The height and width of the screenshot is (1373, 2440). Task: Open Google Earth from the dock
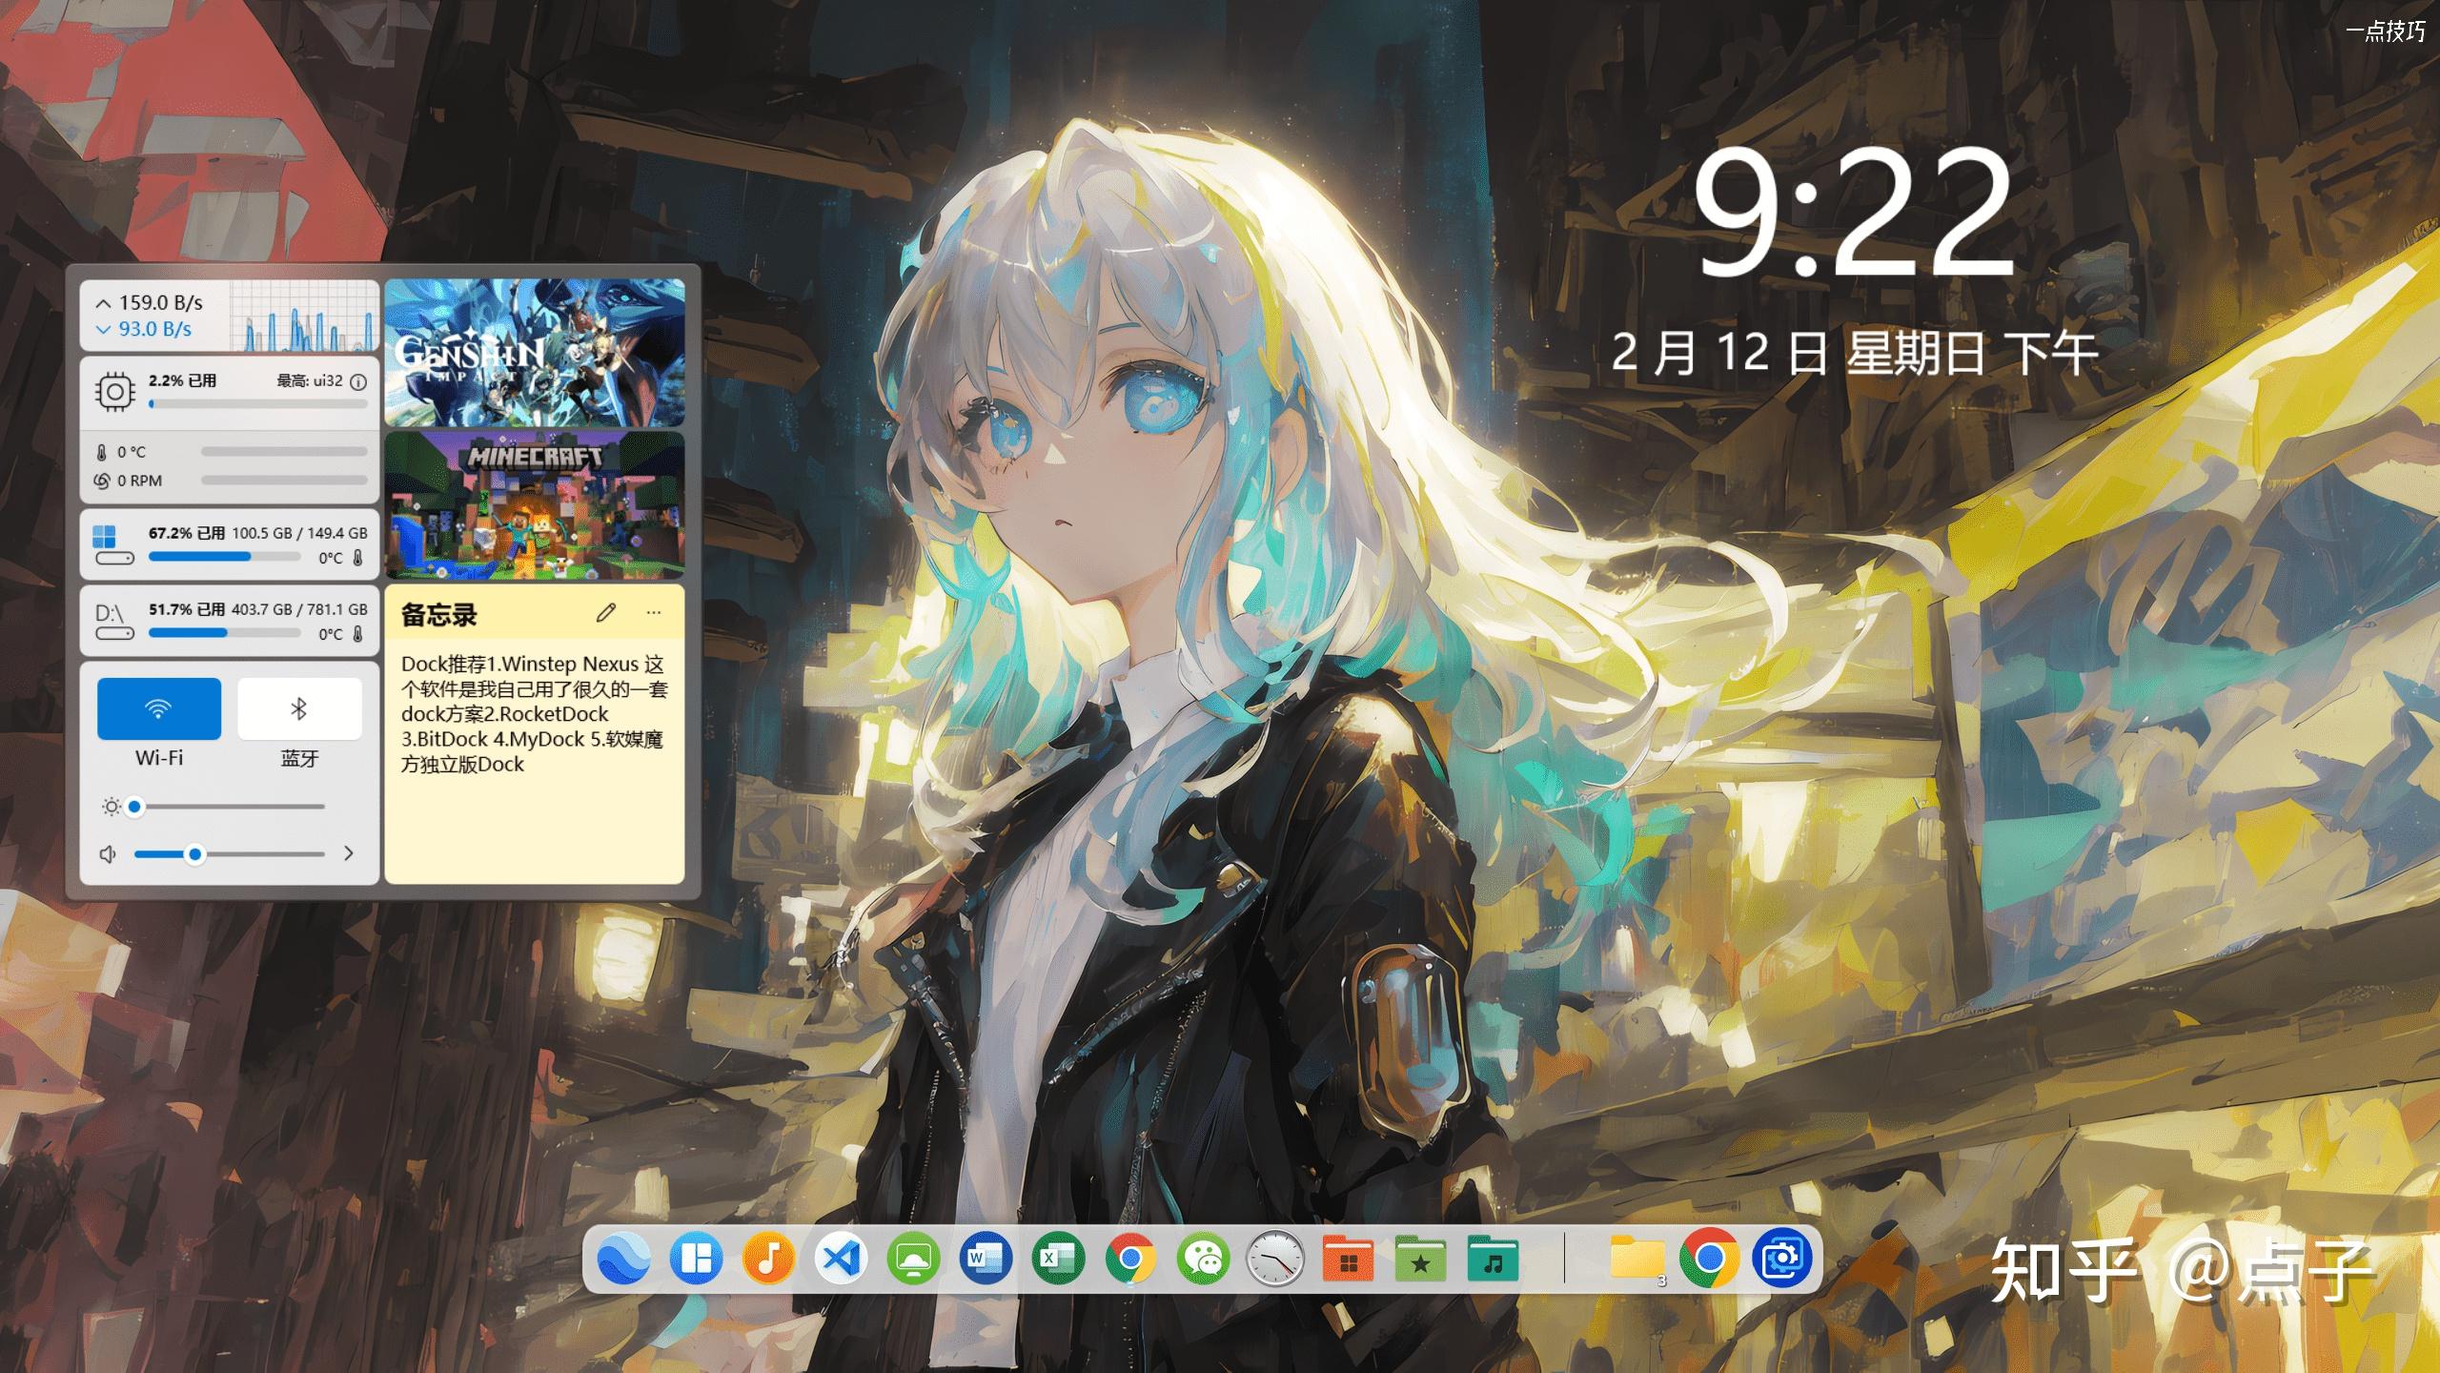tap(626, 1259)
